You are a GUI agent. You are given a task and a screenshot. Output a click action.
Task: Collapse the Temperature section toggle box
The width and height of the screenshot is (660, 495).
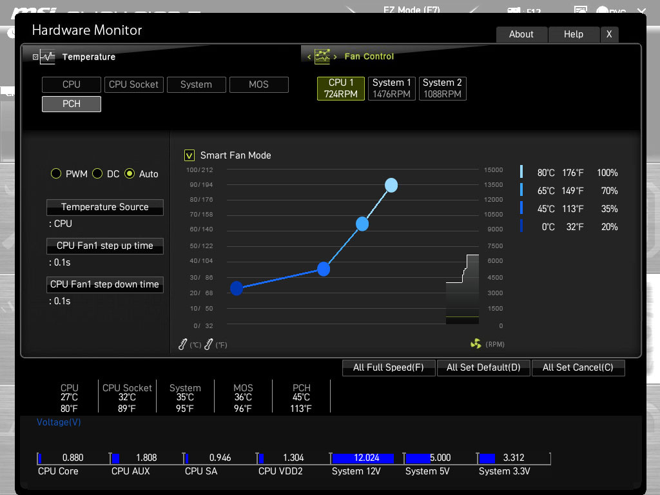(x=35, y=57)
